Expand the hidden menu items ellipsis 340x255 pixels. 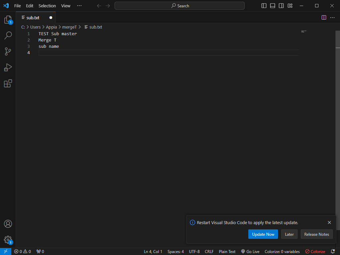(x=79, y=6)
